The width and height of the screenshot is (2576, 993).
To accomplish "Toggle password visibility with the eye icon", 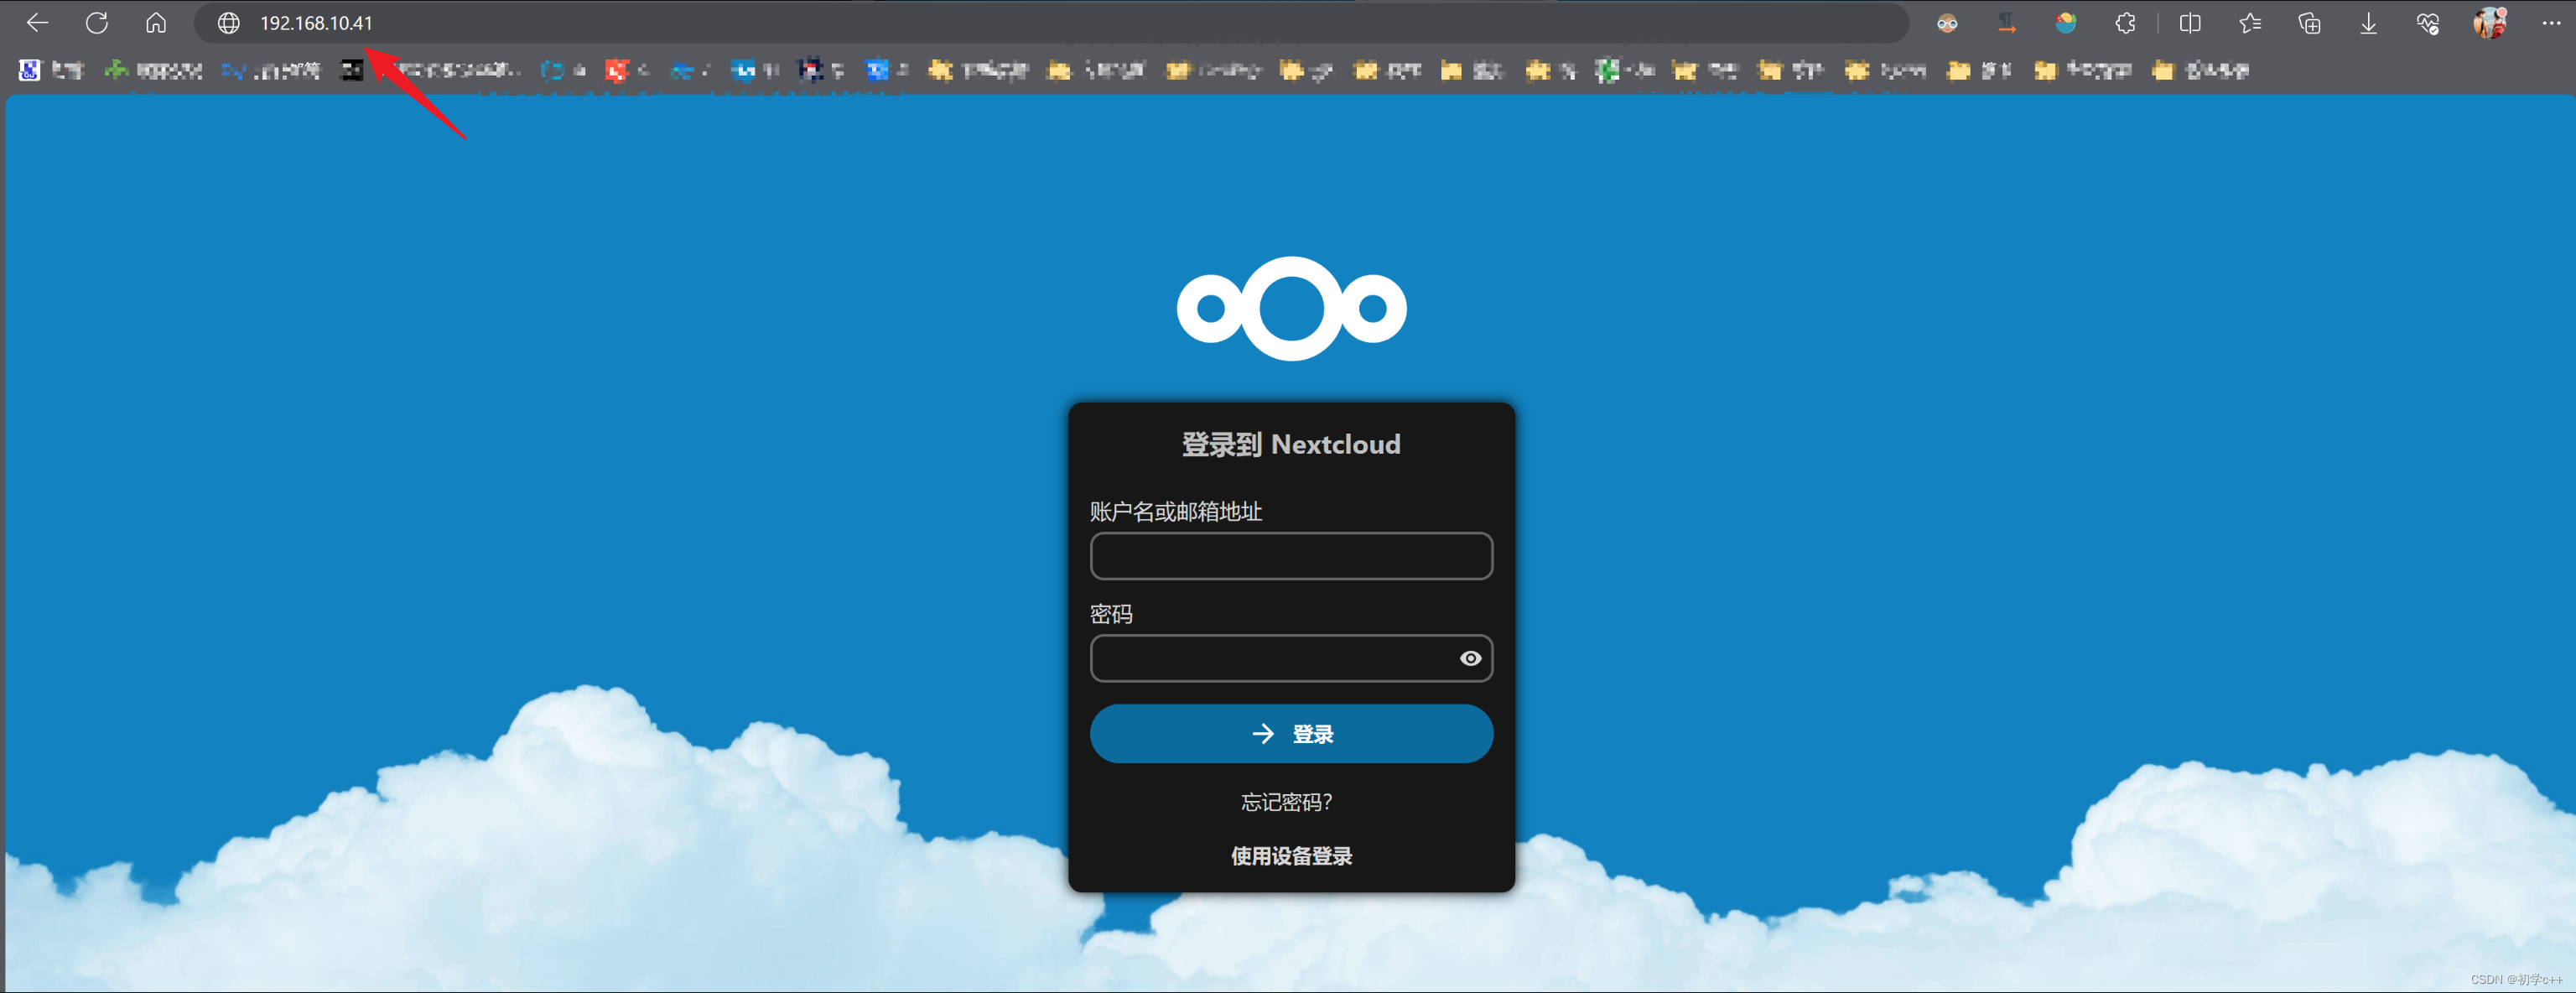I will [x=1471, y=657].
